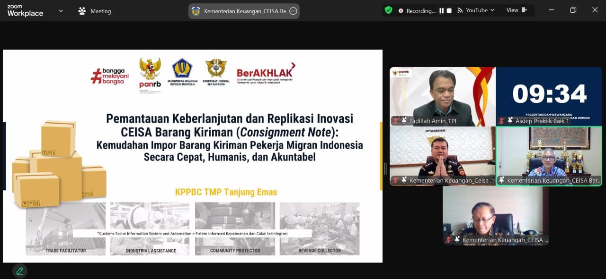Click the panel divider handle beside shared screen
The width and height of the screenshot is (606, 279).
coord(386,169)
